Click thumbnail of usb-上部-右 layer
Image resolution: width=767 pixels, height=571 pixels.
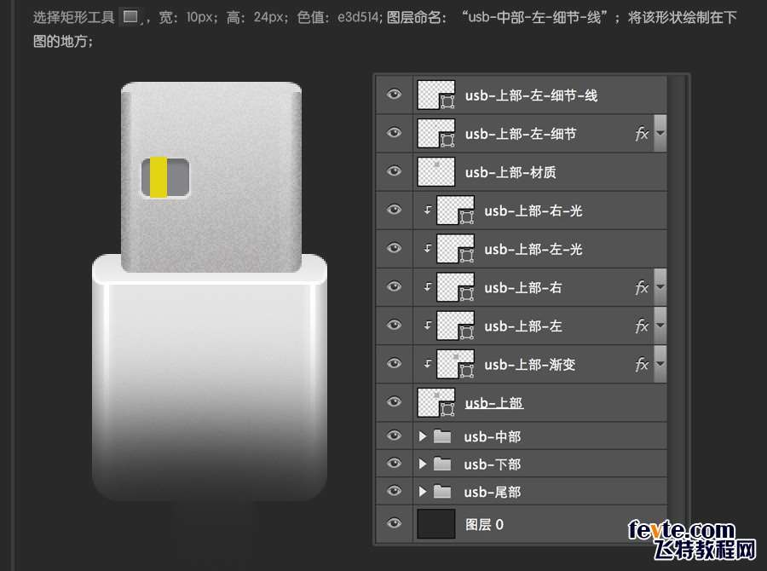(455, 286)
